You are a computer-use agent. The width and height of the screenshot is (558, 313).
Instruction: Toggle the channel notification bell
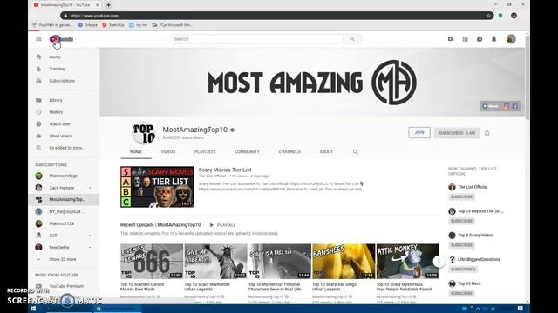click(487, 133)
